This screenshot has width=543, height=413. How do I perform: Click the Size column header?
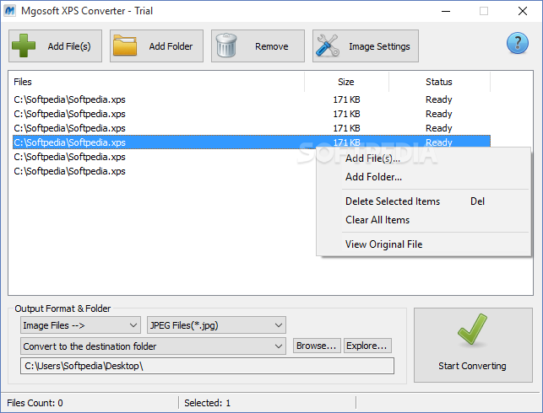346,82
